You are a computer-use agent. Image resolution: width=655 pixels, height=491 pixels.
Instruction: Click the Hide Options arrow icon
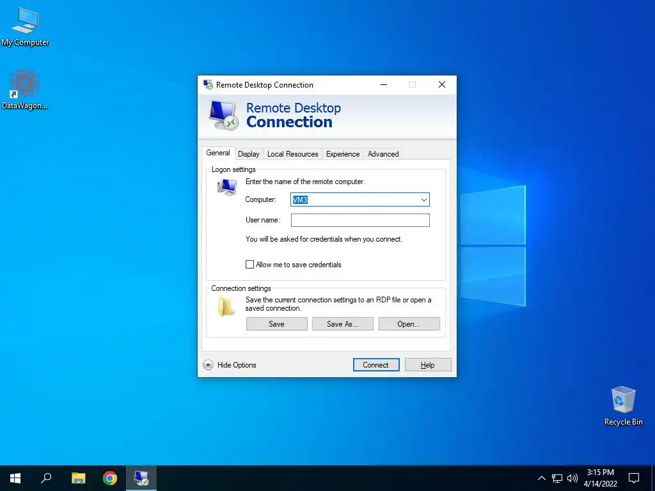[x=208, y=365]
